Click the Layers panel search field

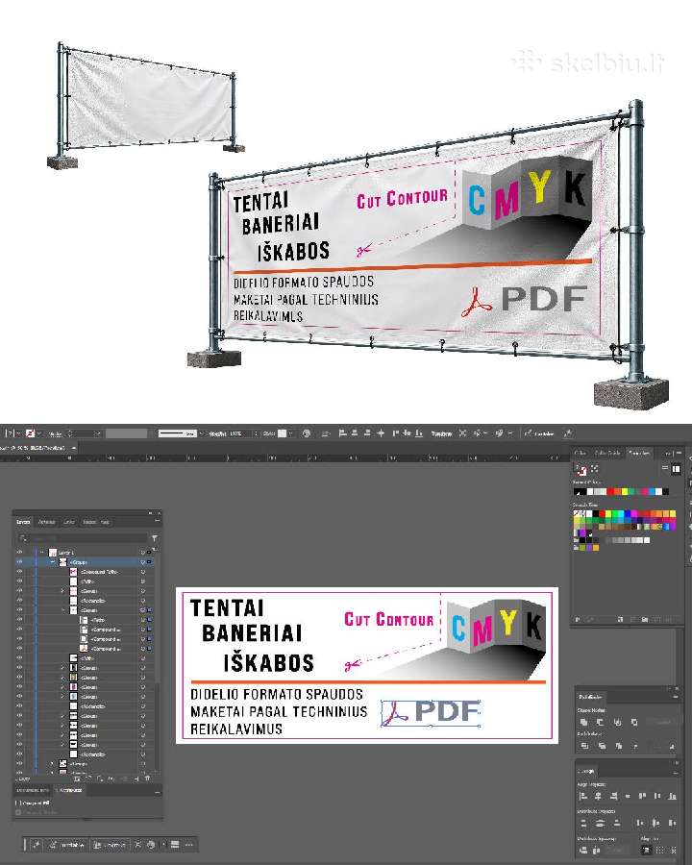click(x=83, y=538)
